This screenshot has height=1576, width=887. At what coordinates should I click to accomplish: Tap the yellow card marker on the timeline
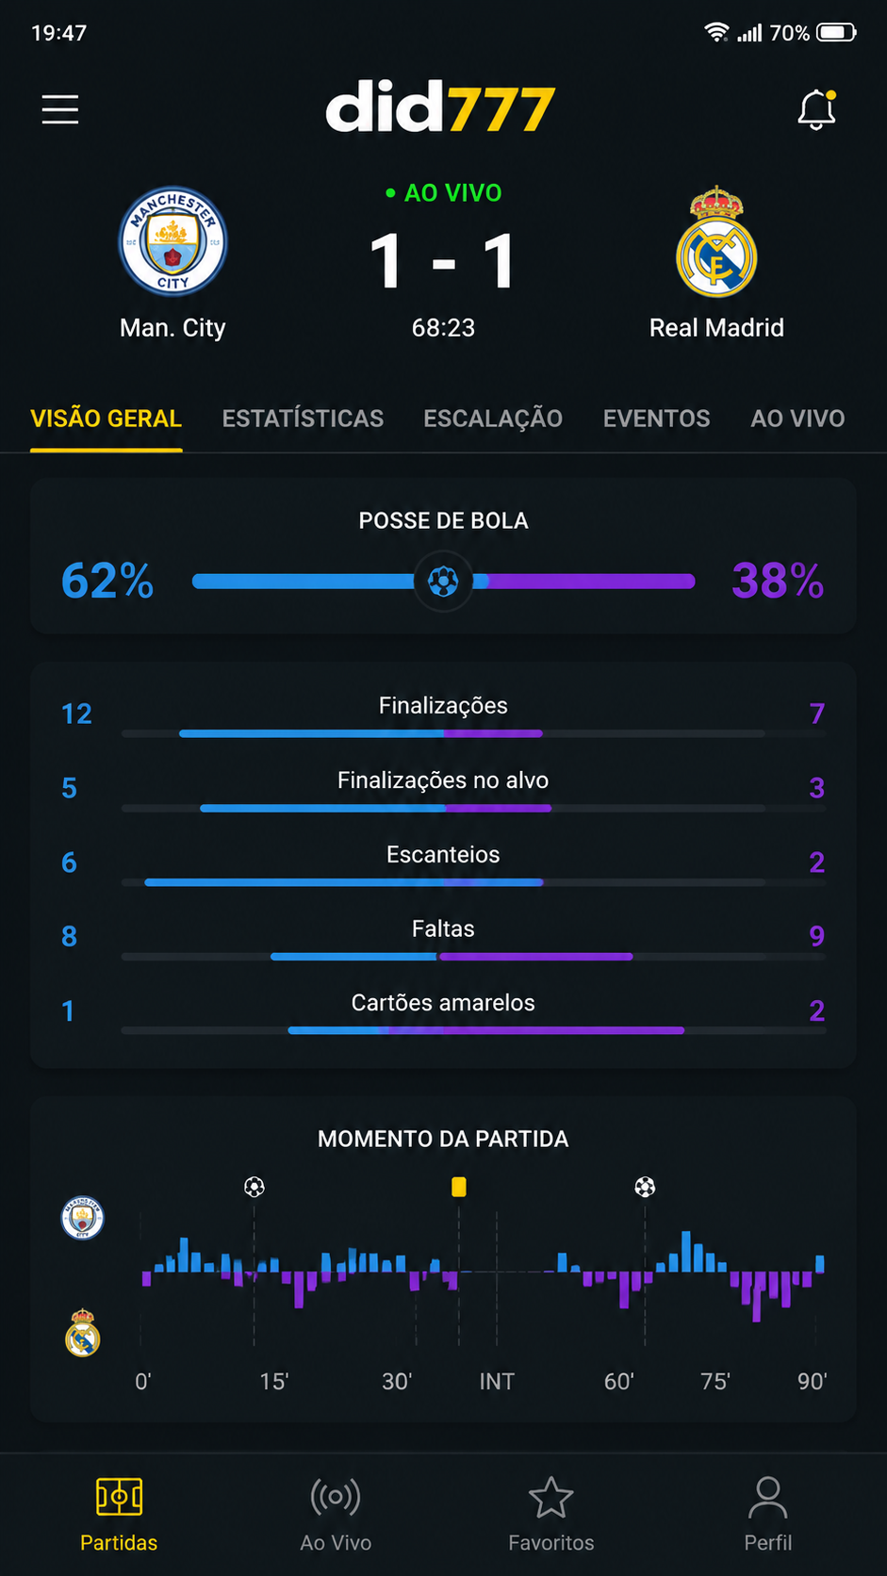(x=459, y=1187)
